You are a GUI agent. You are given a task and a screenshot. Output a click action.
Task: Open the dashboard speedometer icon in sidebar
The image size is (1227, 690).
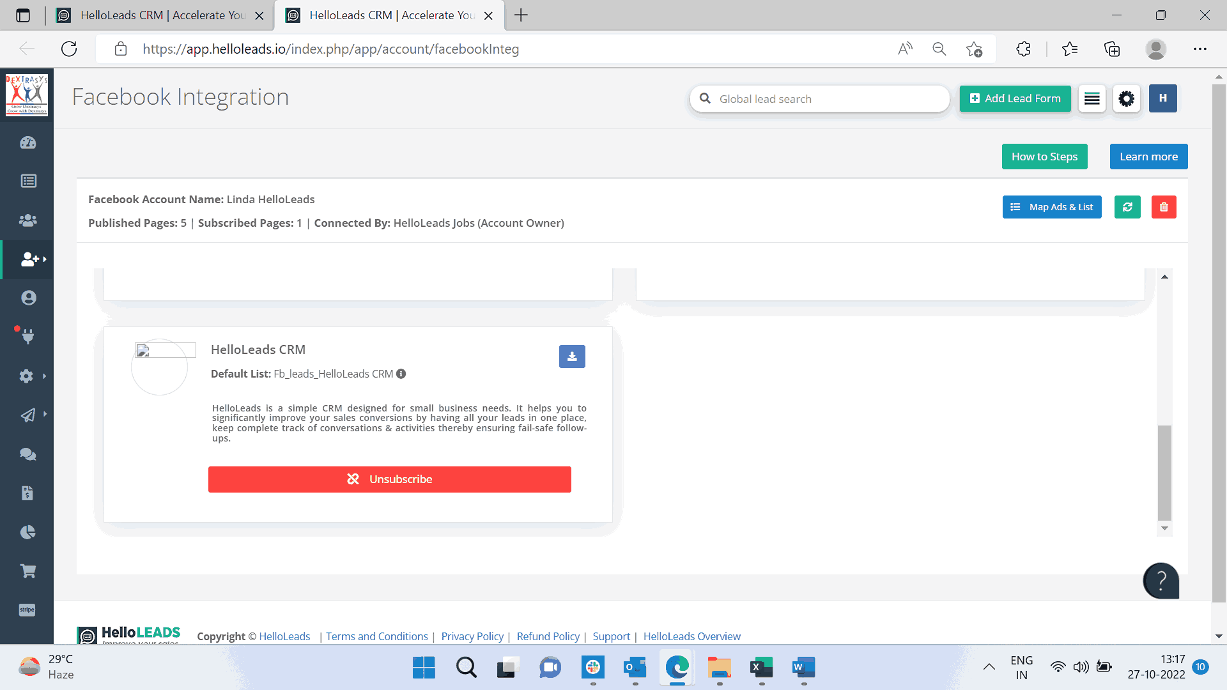pyautogui.click(x=28, y=142)
